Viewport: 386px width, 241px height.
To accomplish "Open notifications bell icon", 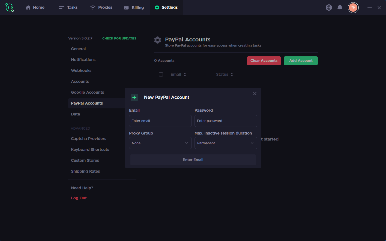I will coord(340,8).
